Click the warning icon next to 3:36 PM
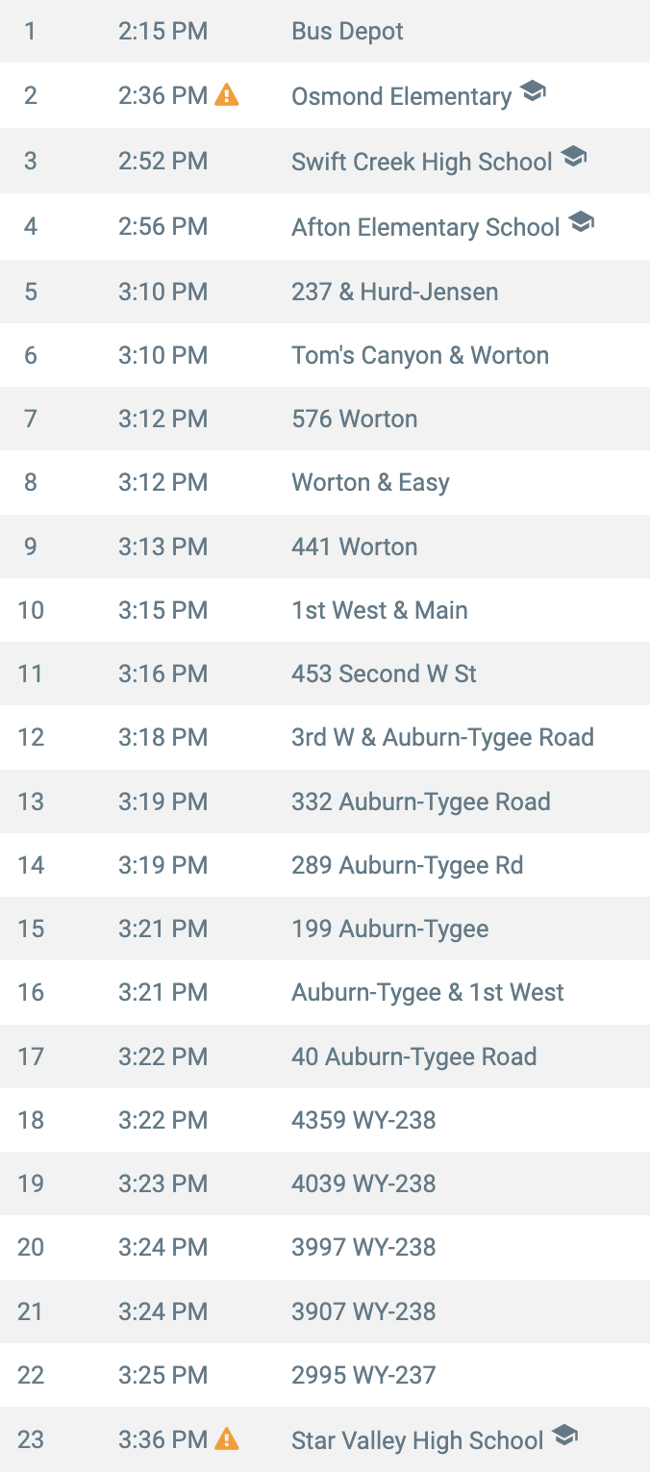The height and width of the screenshot is (1476, 650). [x=227, y=1439]
